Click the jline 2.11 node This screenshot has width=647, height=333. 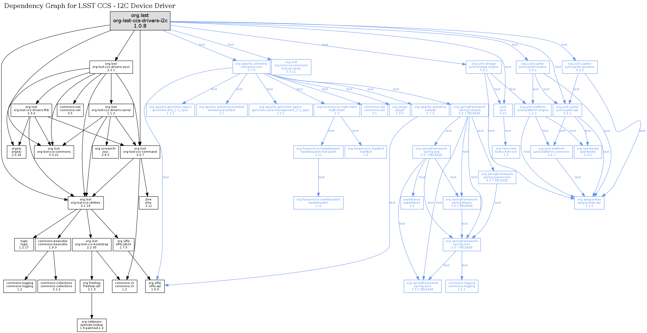(148, 203)
